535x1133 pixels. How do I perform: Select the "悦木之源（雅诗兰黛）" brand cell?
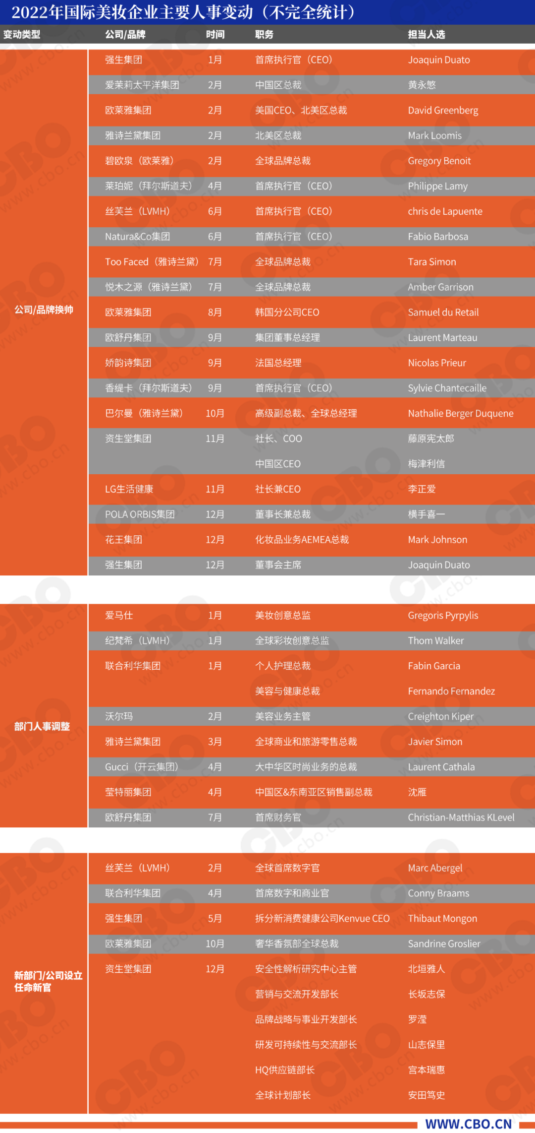149,287
